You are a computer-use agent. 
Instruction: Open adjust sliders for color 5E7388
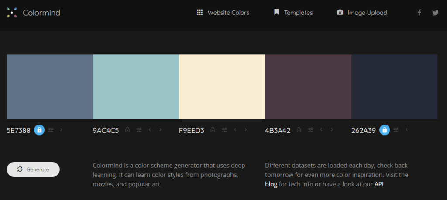coord(51,130)
